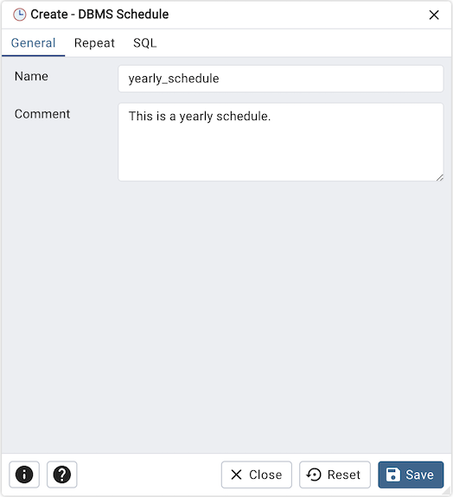Select the General tab
This screenshot has height=497, width=453.
(34, 43)
